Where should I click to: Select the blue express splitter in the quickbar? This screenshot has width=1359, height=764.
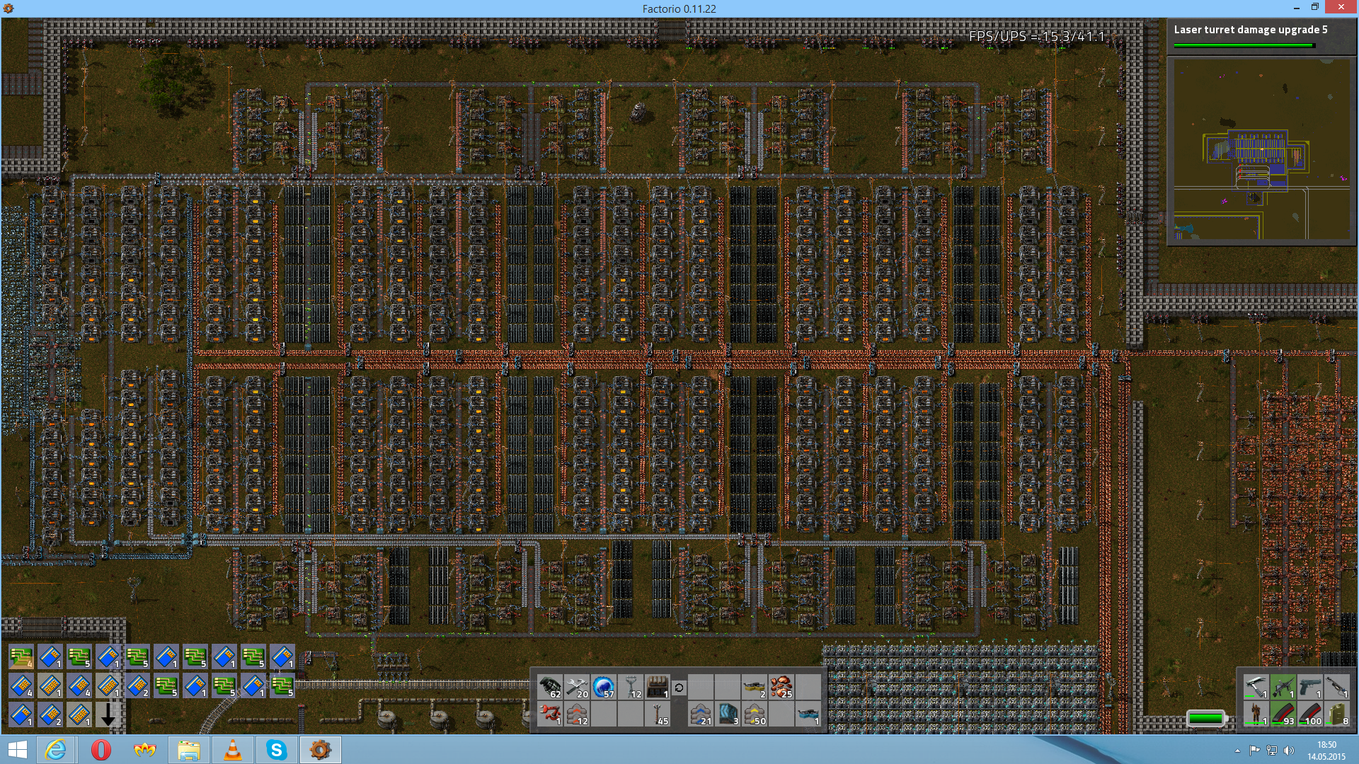[808, 714]
